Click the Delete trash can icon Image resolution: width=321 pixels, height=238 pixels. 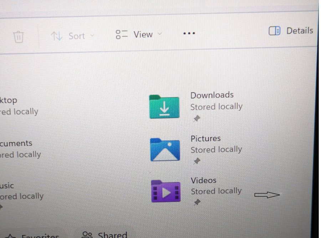click(x=19, y=36)
